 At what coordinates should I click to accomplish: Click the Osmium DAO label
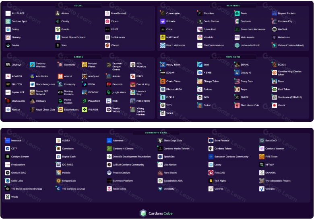coord(19,173)
